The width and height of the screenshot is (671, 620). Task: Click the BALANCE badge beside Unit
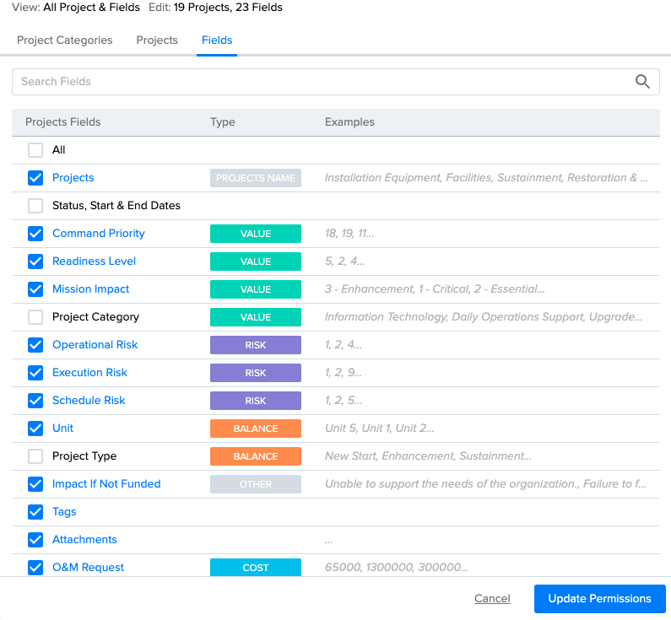pyautogui.click(x=256, y=429)
